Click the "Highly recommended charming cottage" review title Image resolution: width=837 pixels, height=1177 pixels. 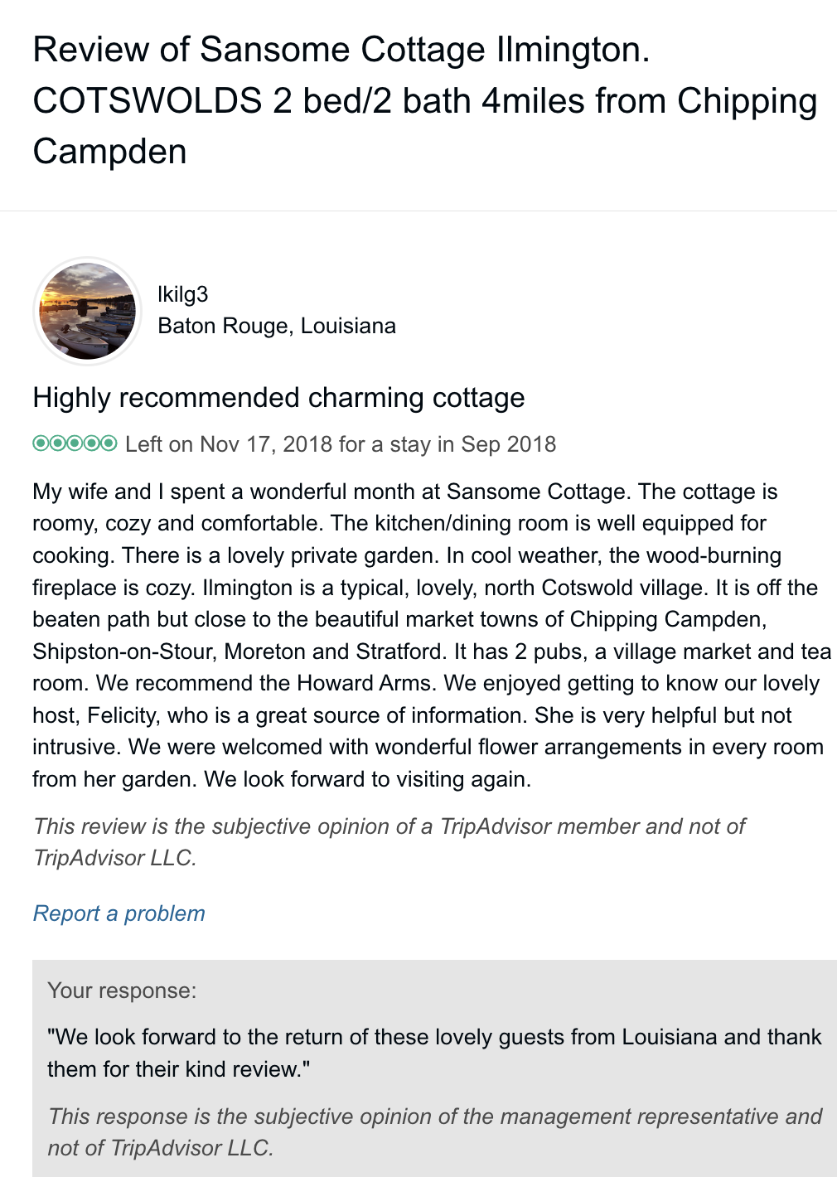278,398
